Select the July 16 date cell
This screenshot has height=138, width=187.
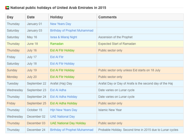point(37,51)
